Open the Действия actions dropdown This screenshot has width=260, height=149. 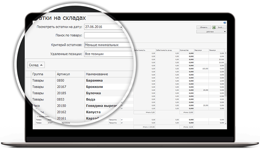pos(211,31)
